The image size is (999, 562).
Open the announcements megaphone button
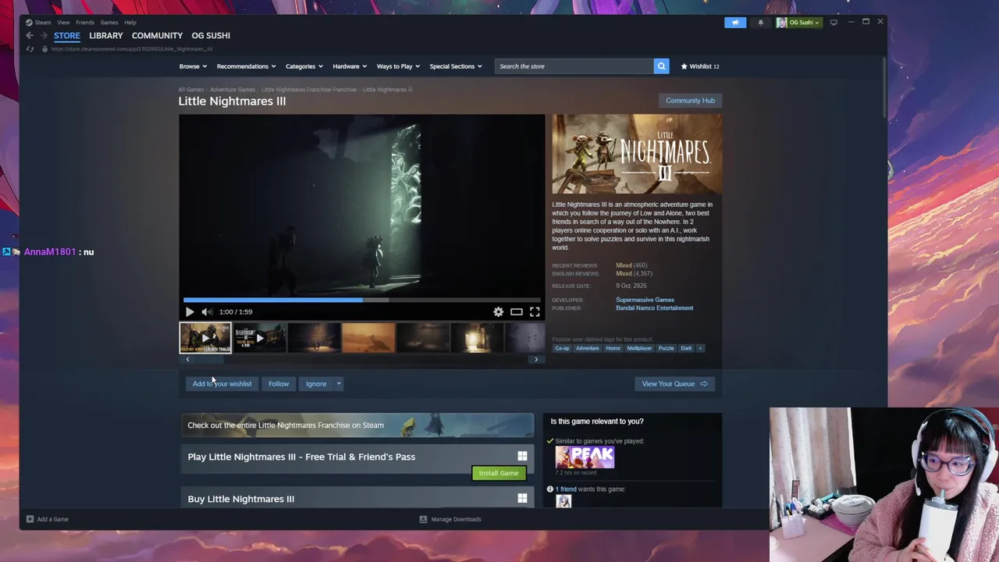pos(735,22)
